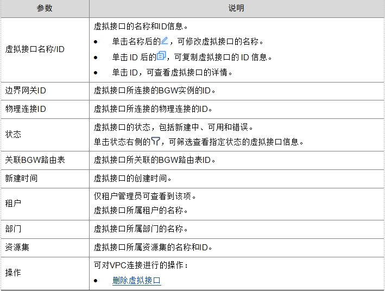The image size is (385, 291).
Task: Click the filter funnel icon after 单击状态右侧的
Action: point(155,141)
